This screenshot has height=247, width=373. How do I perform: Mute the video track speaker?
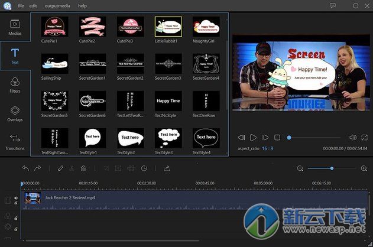(16, 198)
